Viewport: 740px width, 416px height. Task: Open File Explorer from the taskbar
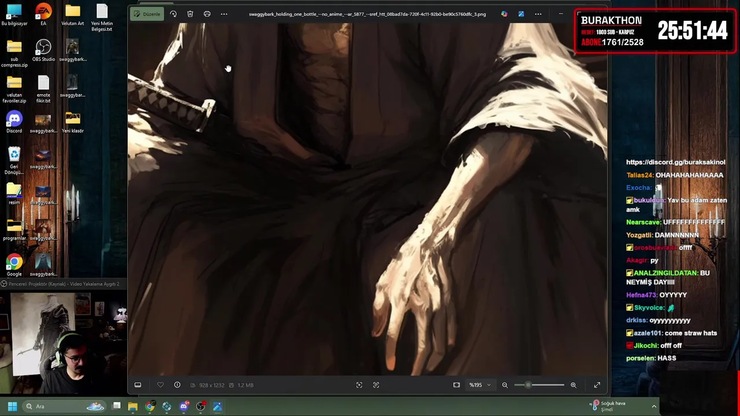pyautogui.click(x=133, y=406)
